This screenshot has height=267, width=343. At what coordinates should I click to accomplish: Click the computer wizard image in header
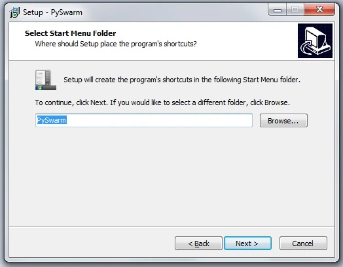coord(315,40)
